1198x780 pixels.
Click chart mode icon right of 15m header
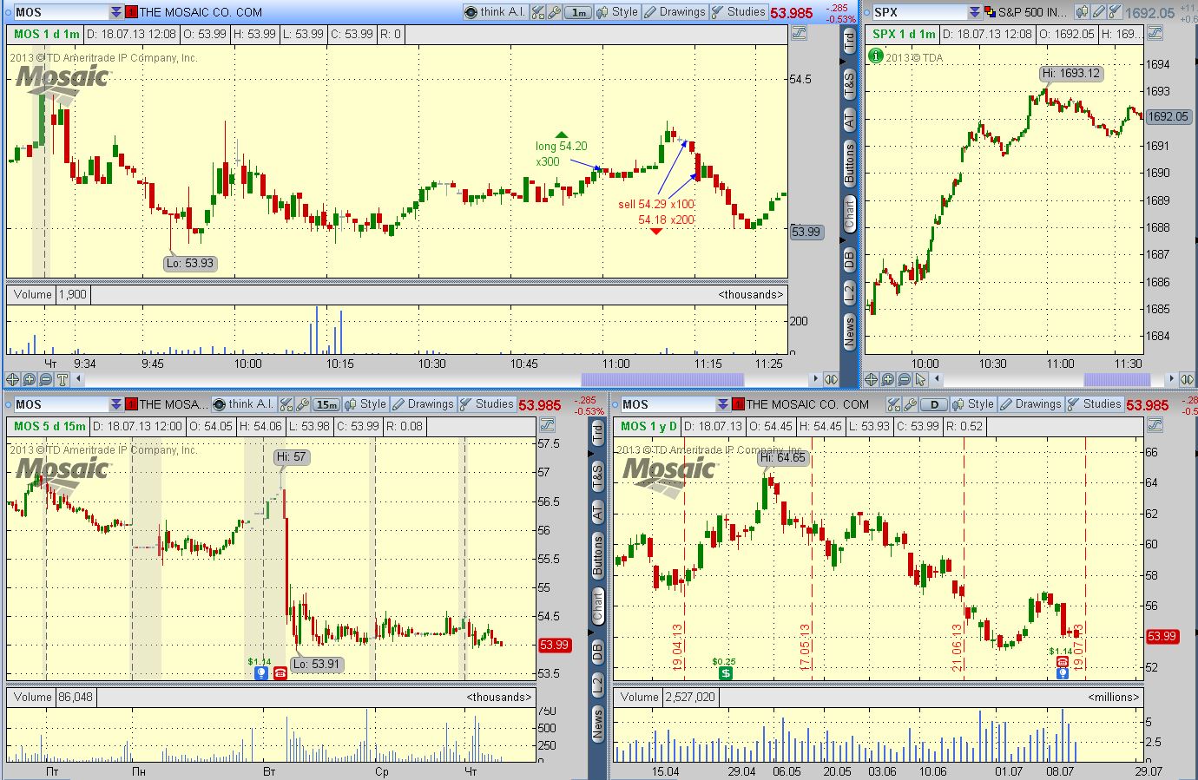(547, 425)
